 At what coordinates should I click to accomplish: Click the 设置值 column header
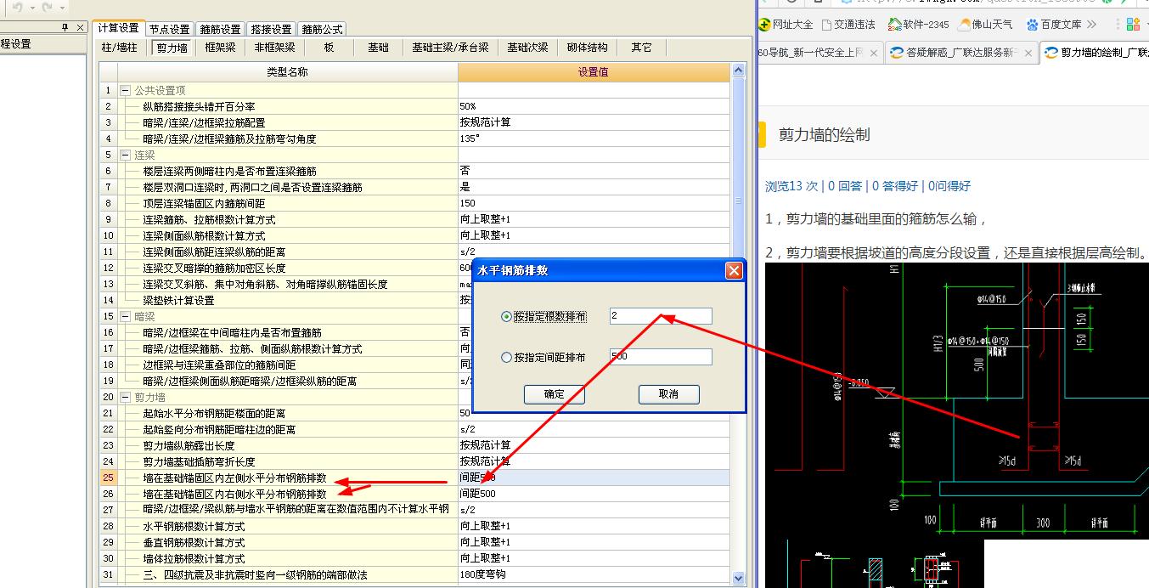tap(594, 72)
